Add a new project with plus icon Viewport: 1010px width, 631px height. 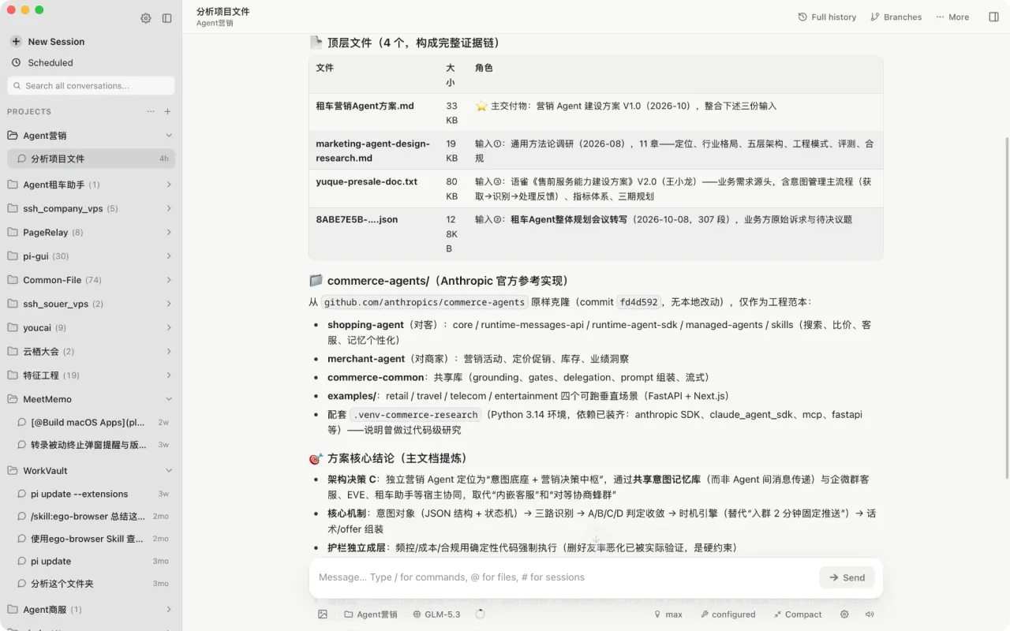(x=167, y=111)
